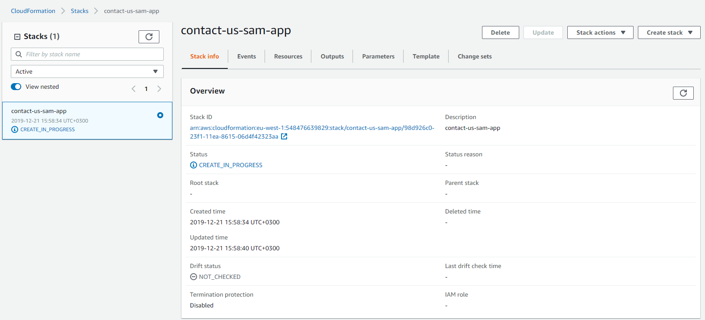Click contact-us-sam-app description value

click(472, 128)
